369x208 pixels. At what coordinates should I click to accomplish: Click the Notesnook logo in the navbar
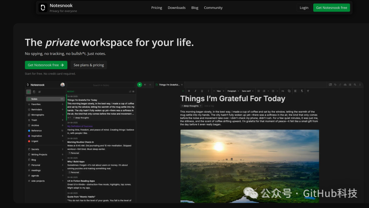tap(43, 8)
